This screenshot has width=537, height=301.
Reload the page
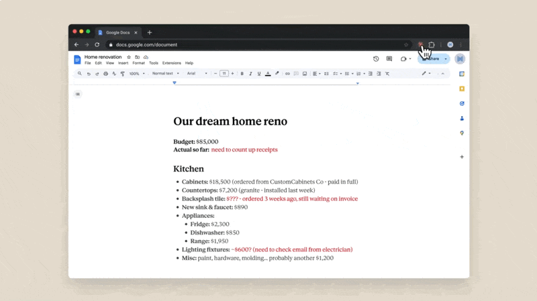point(97,45)
